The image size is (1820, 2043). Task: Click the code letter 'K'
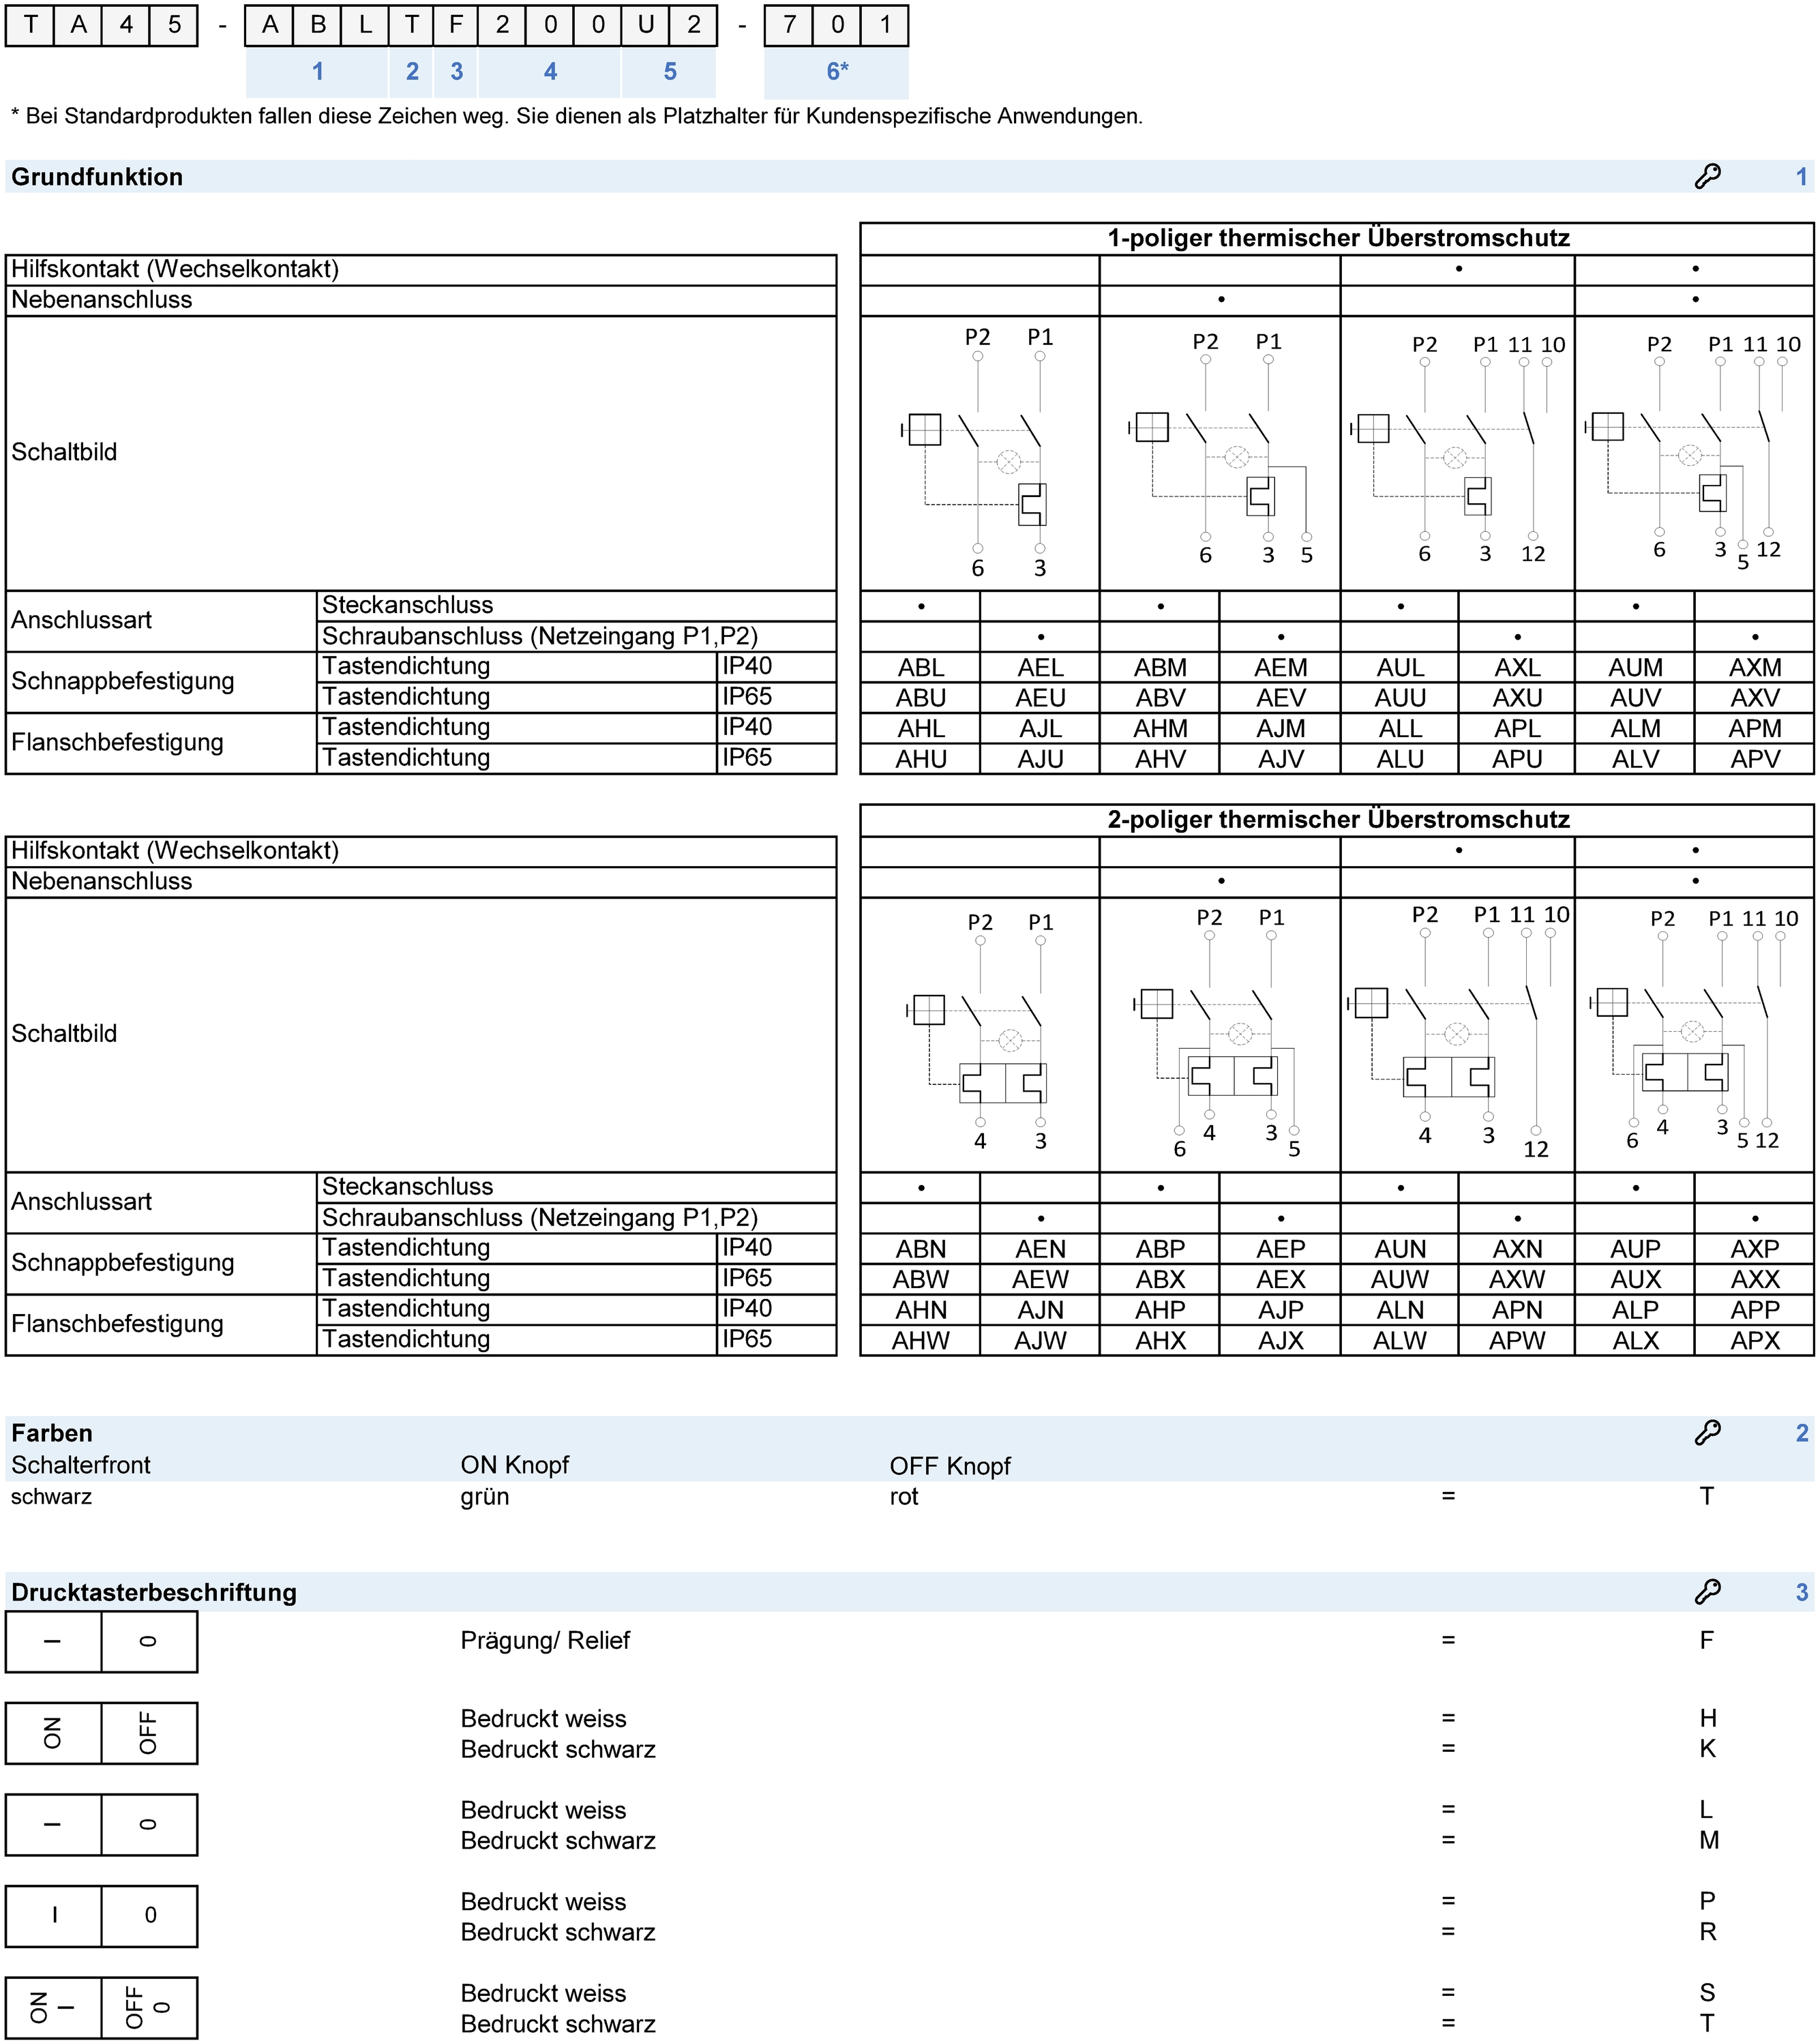(x=1707, y=1749)
